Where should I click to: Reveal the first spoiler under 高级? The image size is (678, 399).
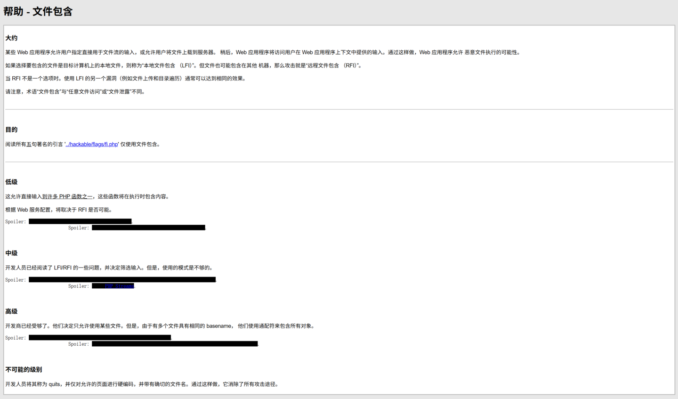click(x=100, y=338)
